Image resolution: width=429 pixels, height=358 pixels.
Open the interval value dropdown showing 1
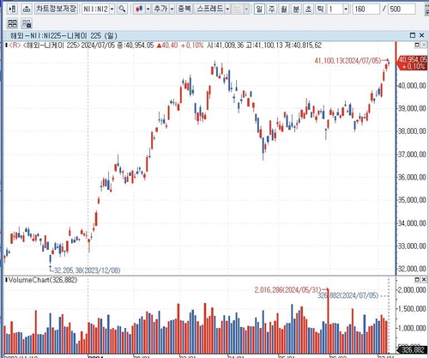[346, 9]
